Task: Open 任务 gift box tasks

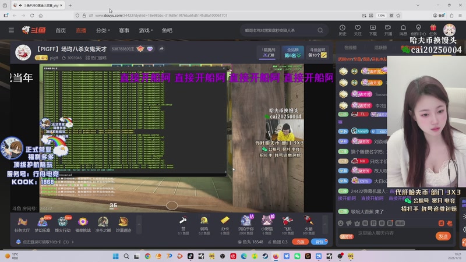Action: pyautogui.click(x=433, y=30)
